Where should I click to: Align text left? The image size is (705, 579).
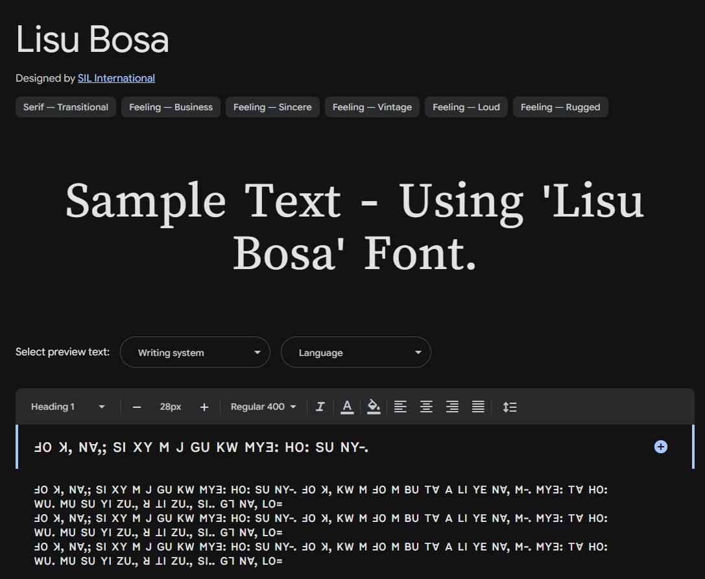point(400,407)
